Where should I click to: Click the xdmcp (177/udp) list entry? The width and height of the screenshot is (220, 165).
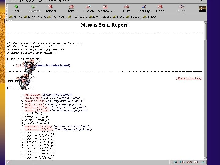pyautogui.click(x=37, y=117)
